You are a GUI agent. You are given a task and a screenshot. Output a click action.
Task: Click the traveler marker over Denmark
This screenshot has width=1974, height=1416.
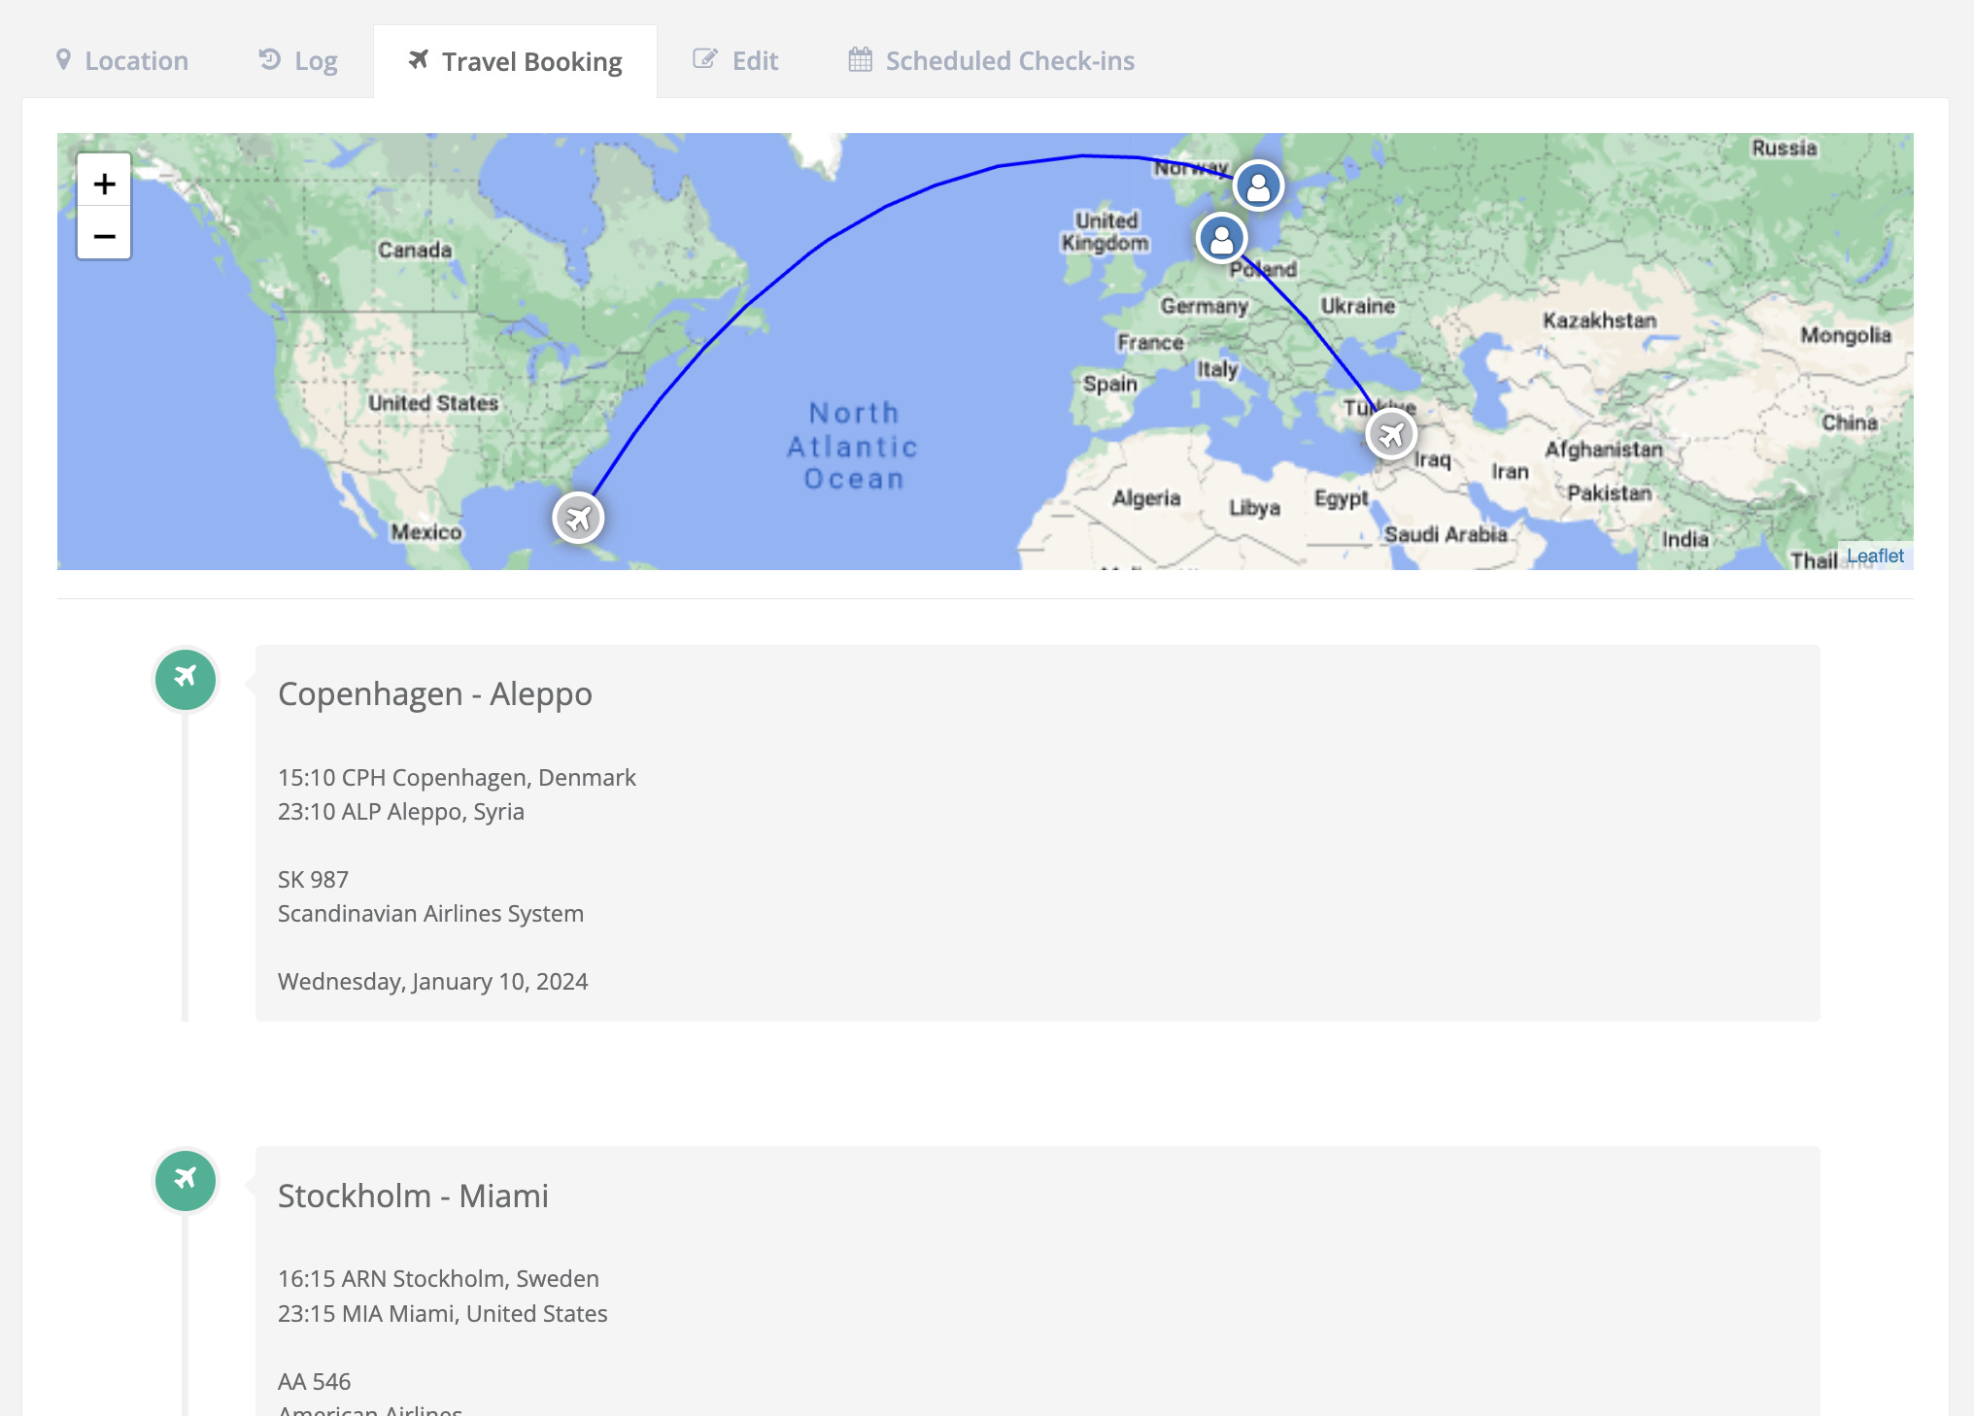point(1221,238)
